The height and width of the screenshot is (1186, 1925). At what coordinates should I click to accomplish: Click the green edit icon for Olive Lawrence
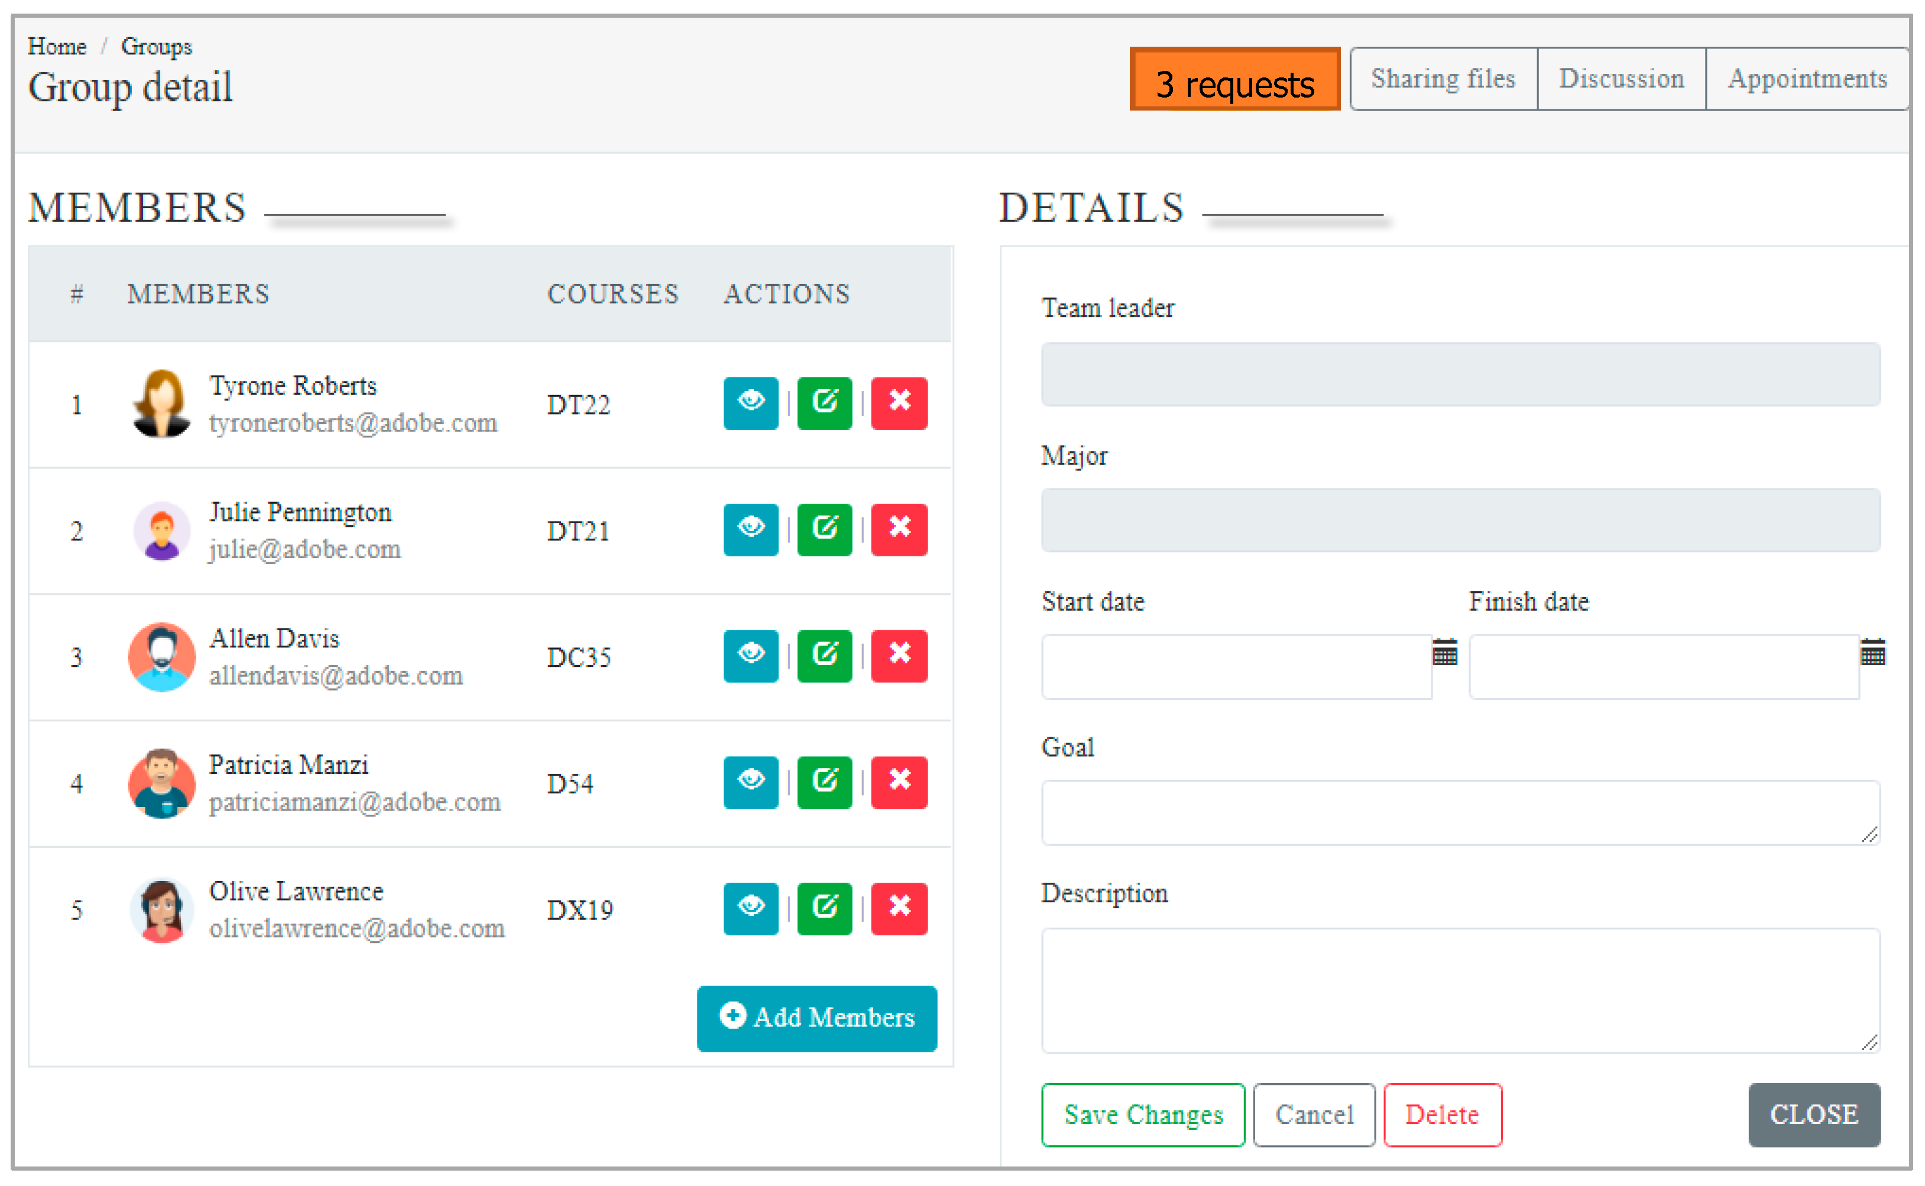[x=824, y=908]
